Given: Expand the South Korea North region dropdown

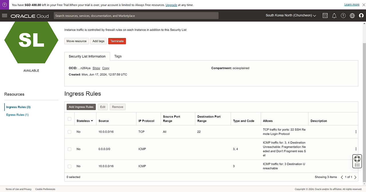Looking at the screenshot, I should click(x=291, y=16).
